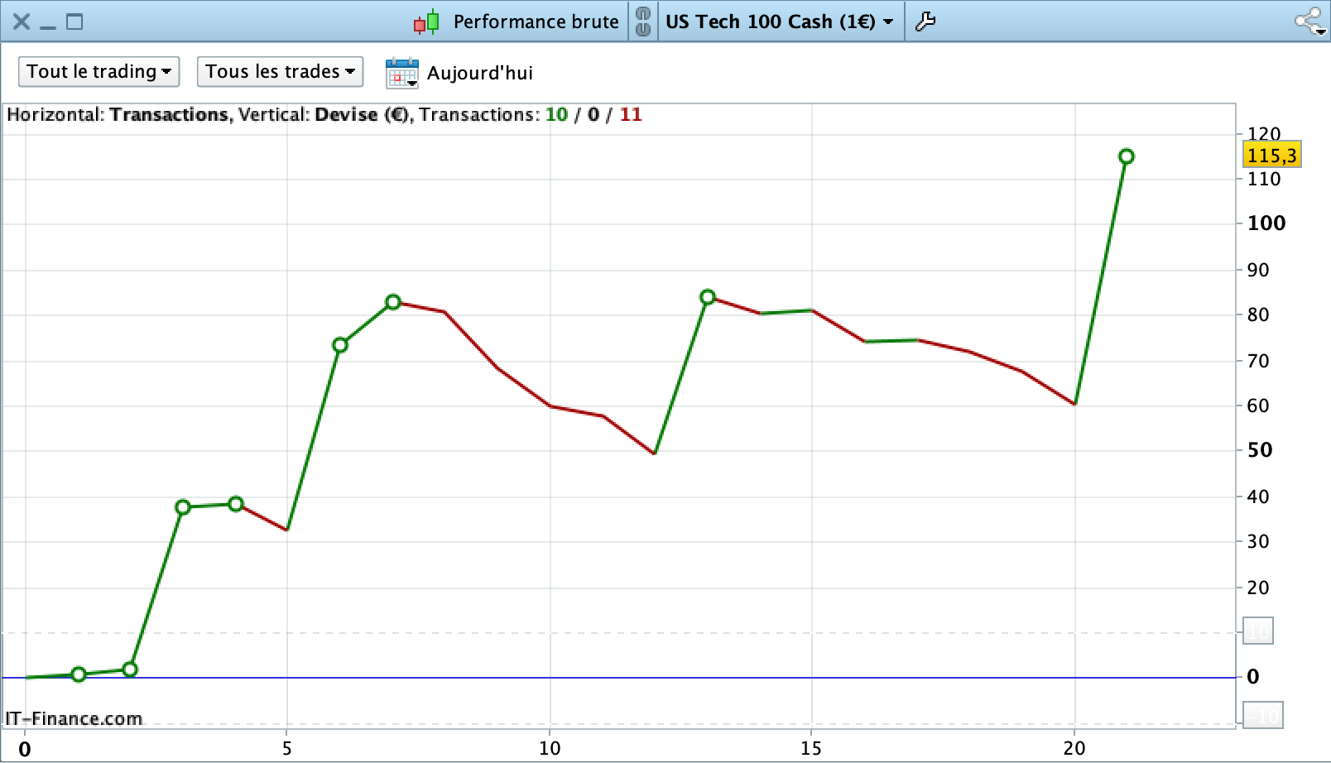
Task: Select the equity curve marker at transaction 7
Action: [393, 302]
